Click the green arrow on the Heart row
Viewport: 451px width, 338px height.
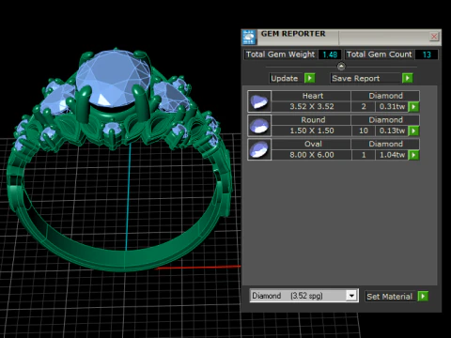[x=413, y=107]
